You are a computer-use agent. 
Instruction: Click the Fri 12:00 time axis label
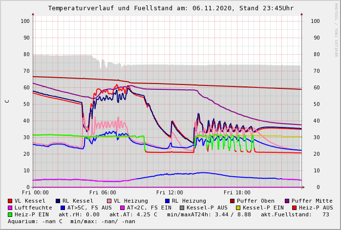[x=170, y=192]
